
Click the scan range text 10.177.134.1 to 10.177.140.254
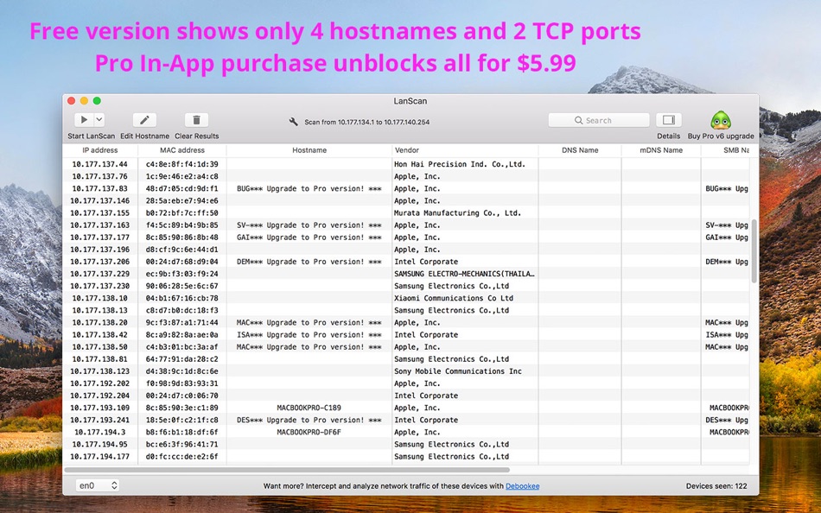[x=383, y=122]
